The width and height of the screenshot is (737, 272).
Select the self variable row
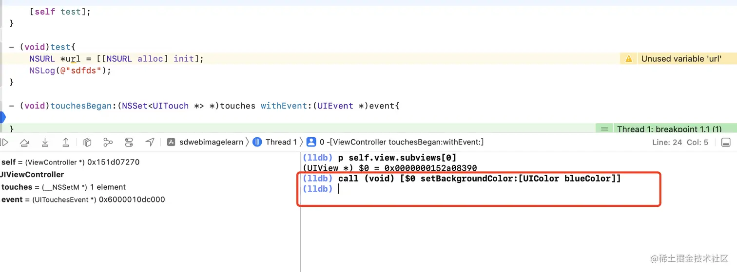(x=70, y=162)
